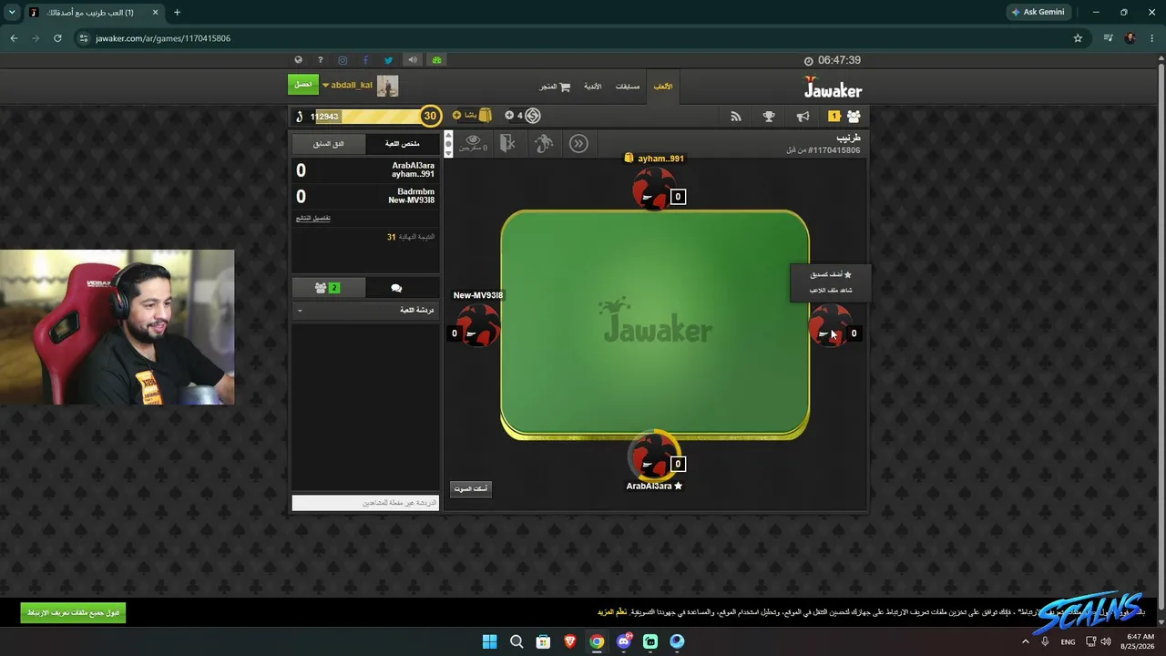The image size is (1166, 656).
Task: Visit Jawaker's Instagram page icon
Action: 343,60
